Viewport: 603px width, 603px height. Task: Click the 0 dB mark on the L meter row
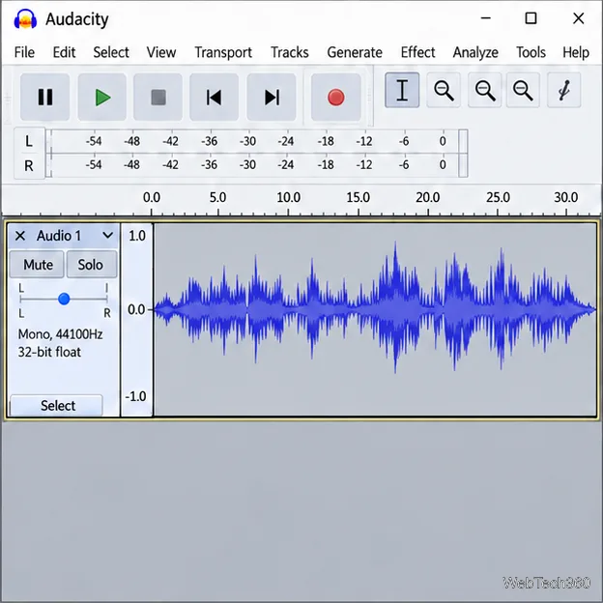(443, 141)
